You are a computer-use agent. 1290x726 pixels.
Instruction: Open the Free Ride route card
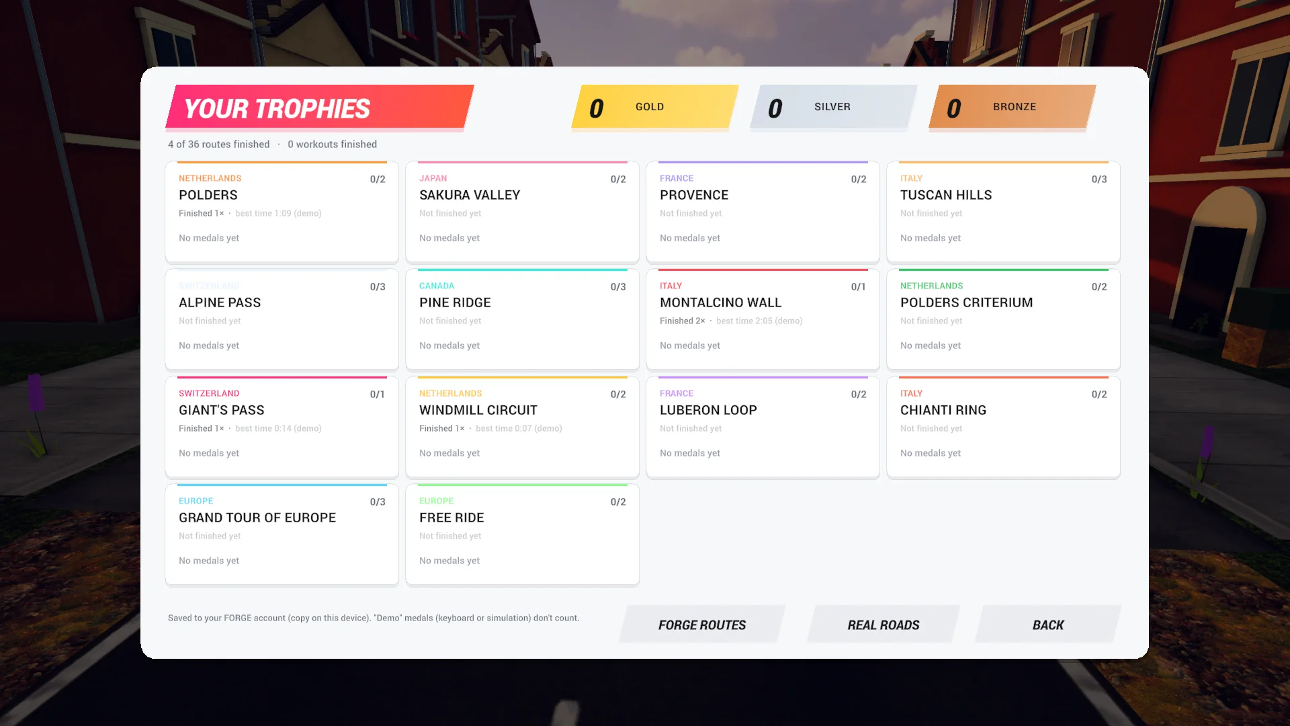523,534
